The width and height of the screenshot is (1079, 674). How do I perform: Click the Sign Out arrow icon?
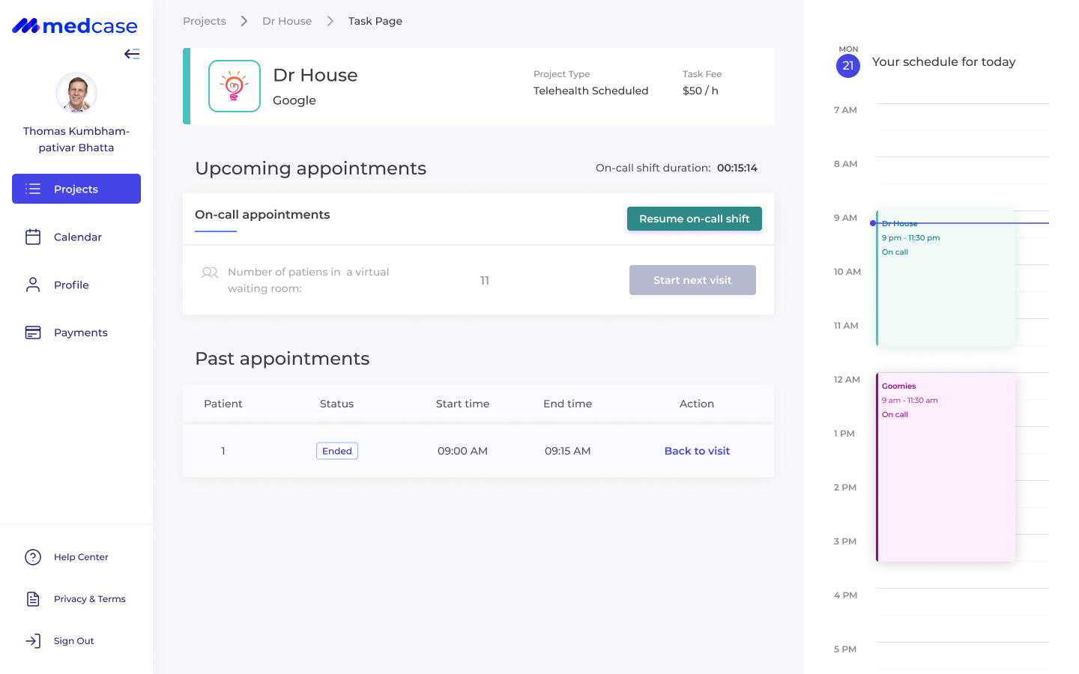[33, 641]
